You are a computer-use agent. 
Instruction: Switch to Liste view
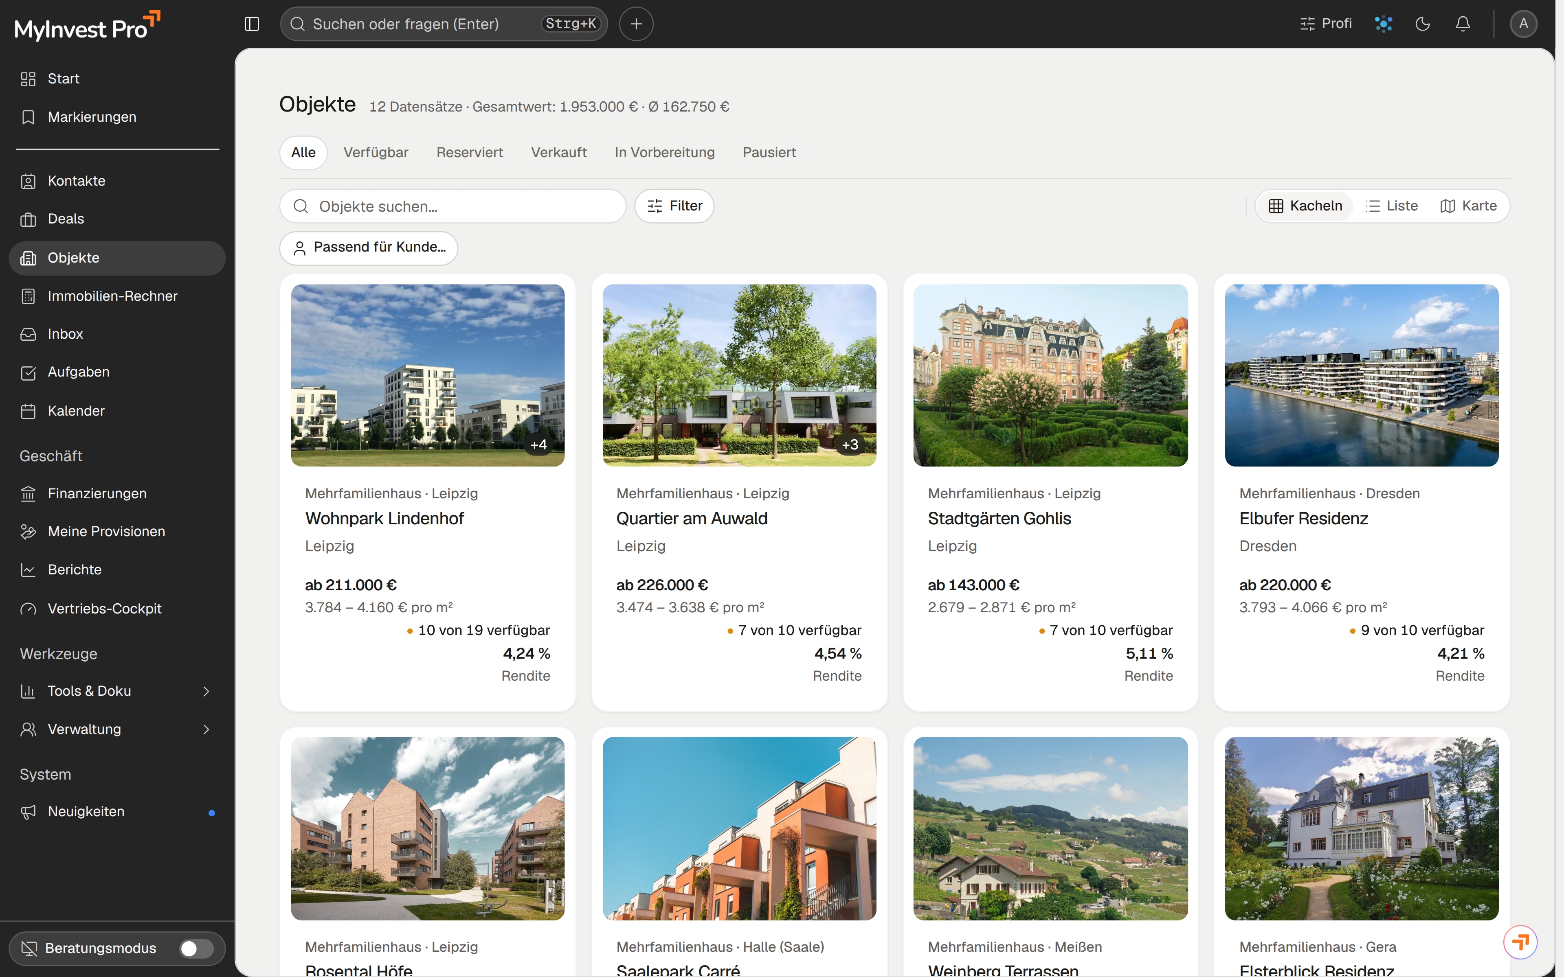pos(1391,206)
